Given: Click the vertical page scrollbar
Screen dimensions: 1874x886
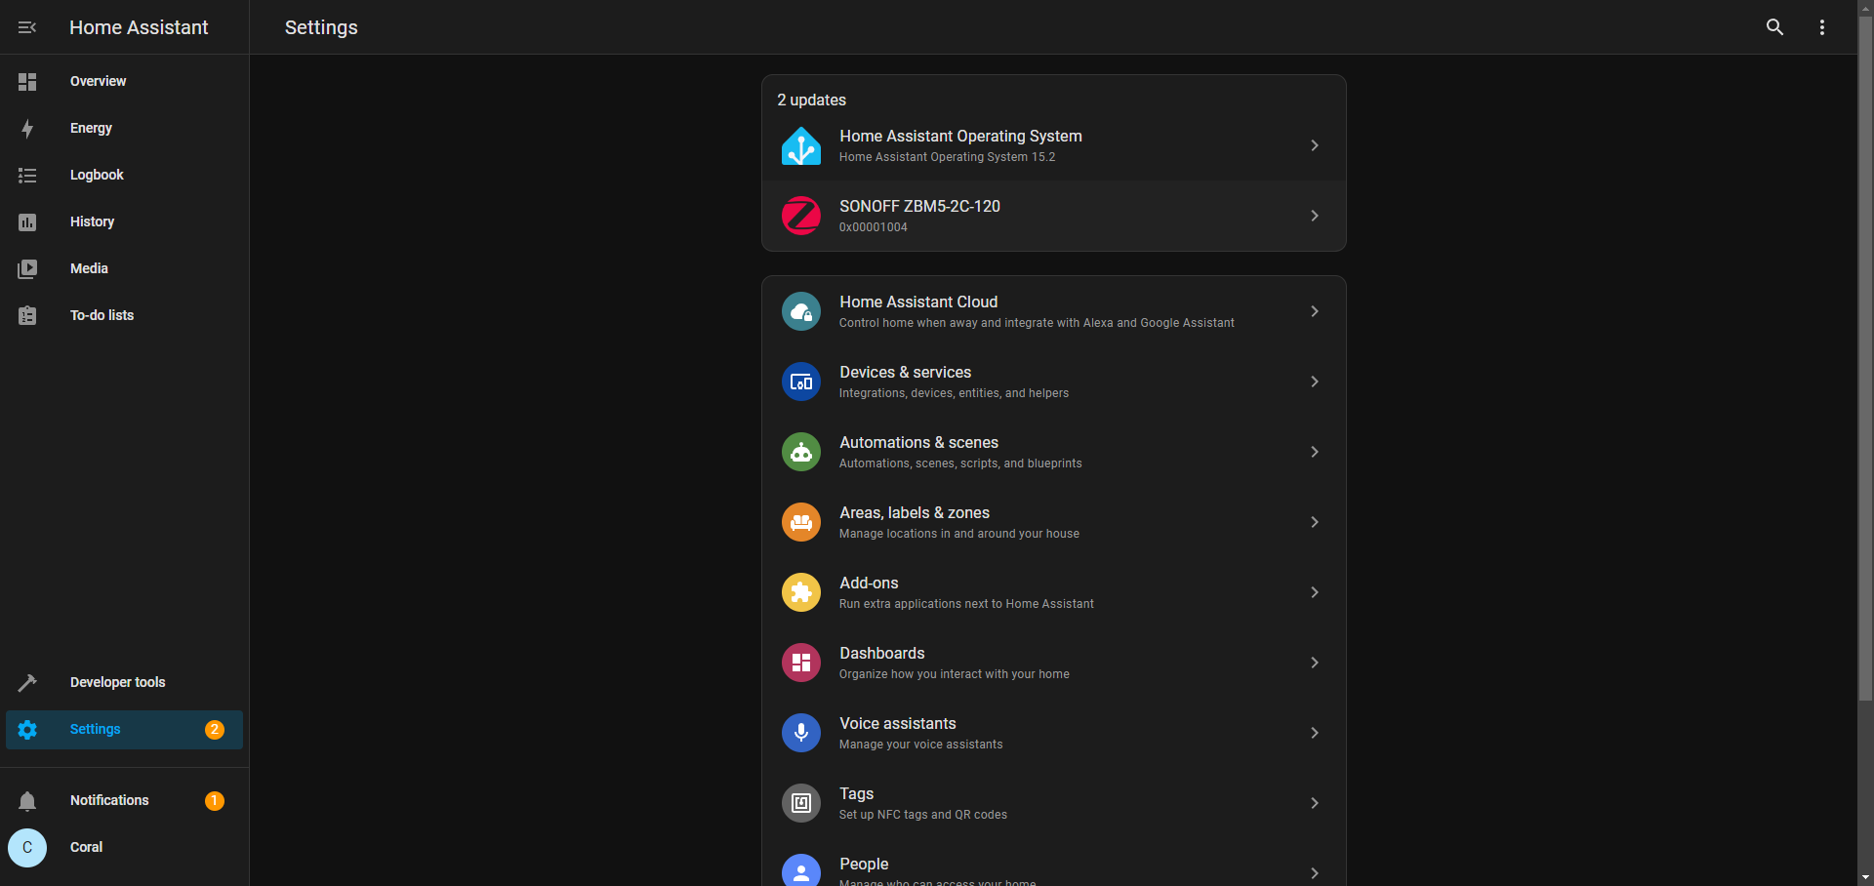Looking at the screenshot, I should coord(1865,359).
